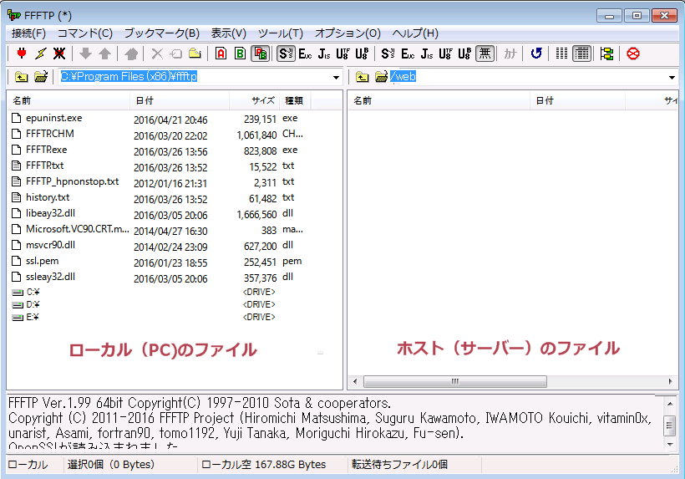Toggle the details list view button
Screen dimensions: 685x479
[582, 54]
